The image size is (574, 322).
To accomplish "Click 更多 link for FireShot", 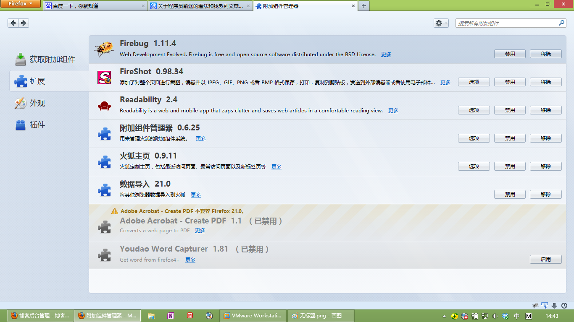I will pos(445,83).
